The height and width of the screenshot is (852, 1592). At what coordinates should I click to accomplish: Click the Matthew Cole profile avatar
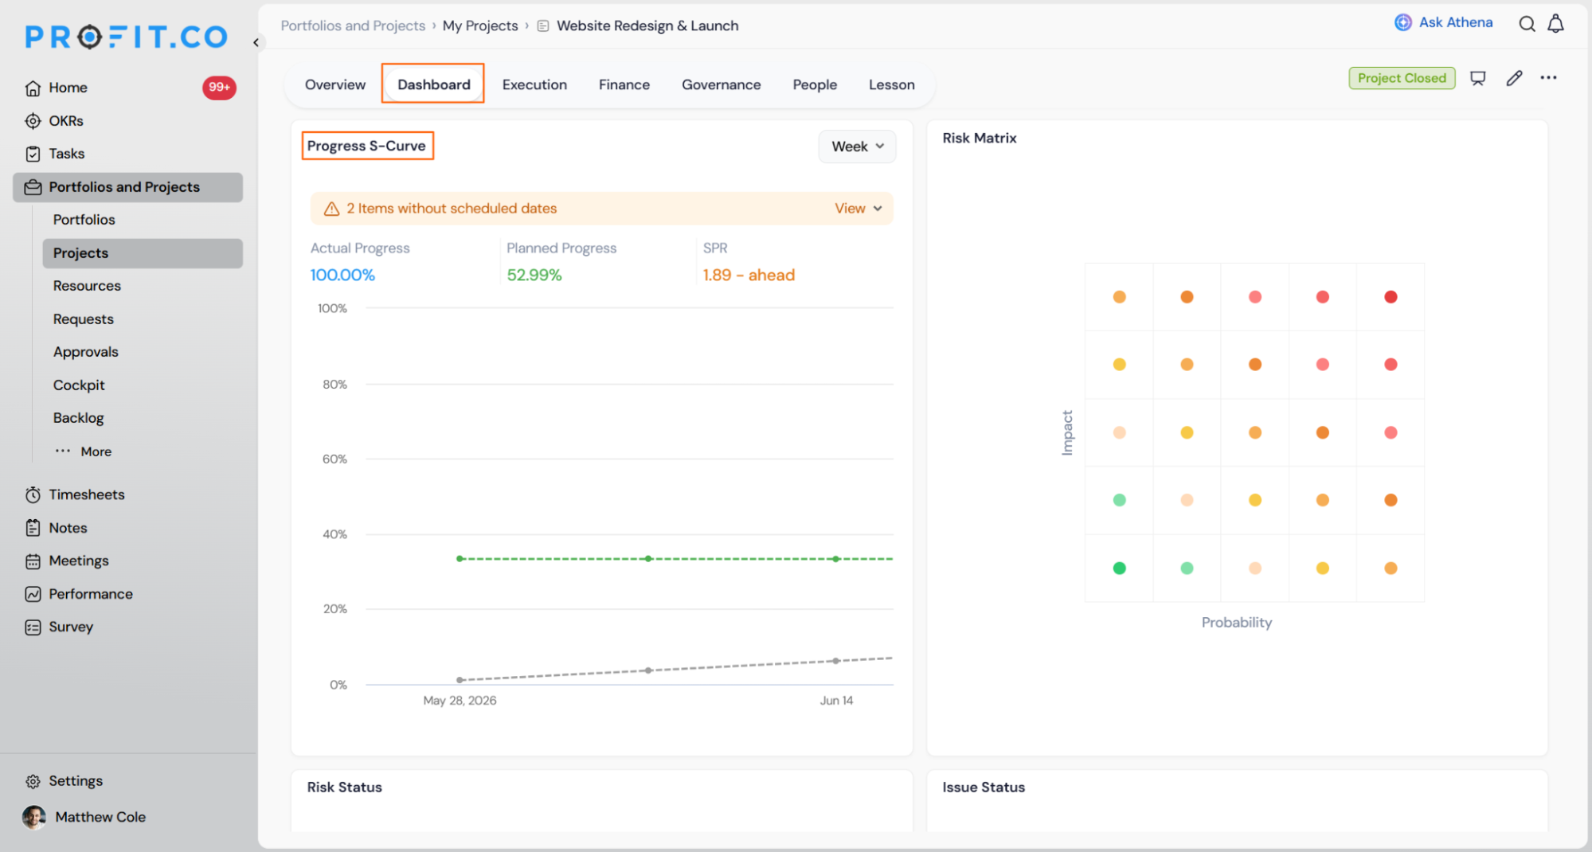coord(33,817)
